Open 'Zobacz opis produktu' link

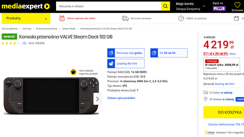tap(121, 98)
